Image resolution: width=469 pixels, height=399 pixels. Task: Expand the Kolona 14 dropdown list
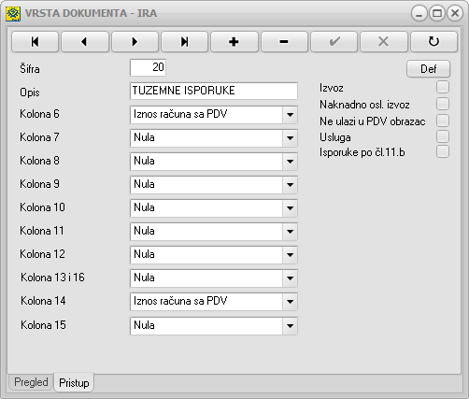pyautogui.click(x=290, y=302)
